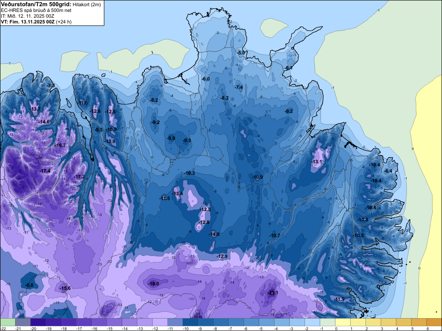Image resolution: width=442 pixels, height=331 pixels.
Task: Select the legend swatch labeled -17
Action: [x=84, y=322]
